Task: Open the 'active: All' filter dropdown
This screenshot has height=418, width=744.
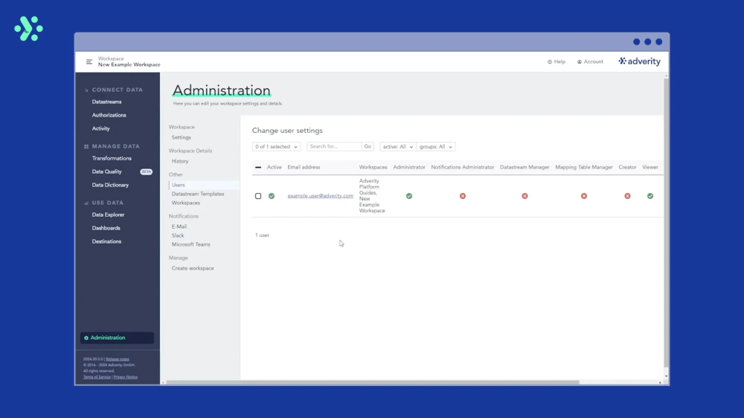Action: click(397, 147)
